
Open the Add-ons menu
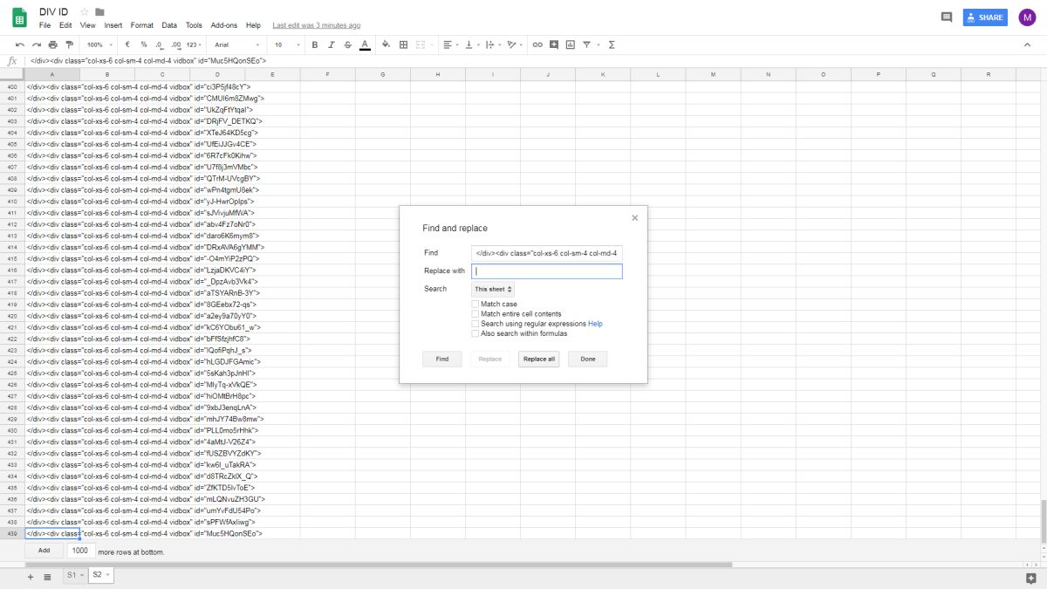pyautogui.click(x=224, y=25)
